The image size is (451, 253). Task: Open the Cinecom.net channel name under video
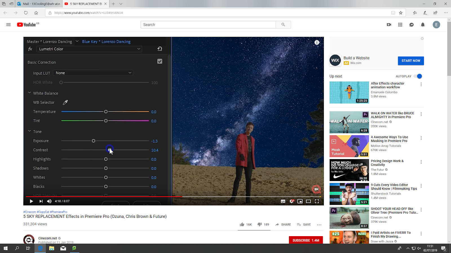48,238
